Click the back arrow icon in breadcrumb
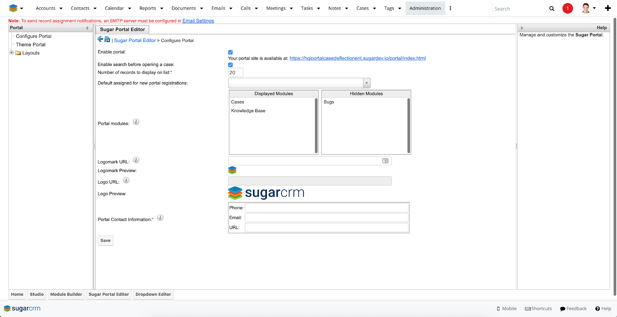Image resolution: width=617 pixels, height=317 pixels. point(100,39)
